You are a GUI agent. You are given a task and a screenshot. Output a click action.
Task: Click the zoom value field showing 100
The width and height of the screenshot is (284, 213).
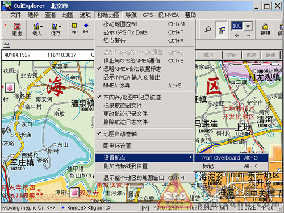click(237, 26)
